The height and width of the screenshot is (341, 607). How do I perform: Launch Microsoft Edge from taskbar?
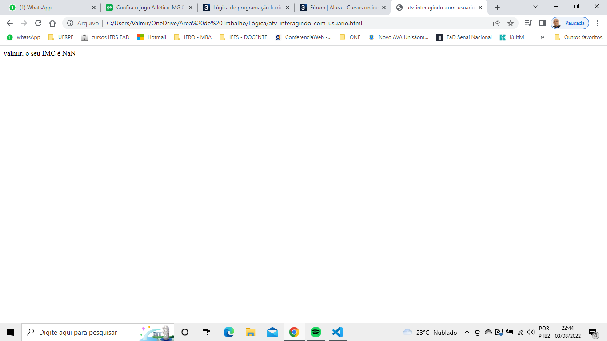pos(228,332)
